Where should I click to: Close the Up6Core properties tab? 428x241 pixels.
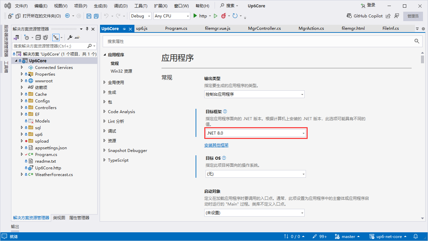(x=130, y=29)
